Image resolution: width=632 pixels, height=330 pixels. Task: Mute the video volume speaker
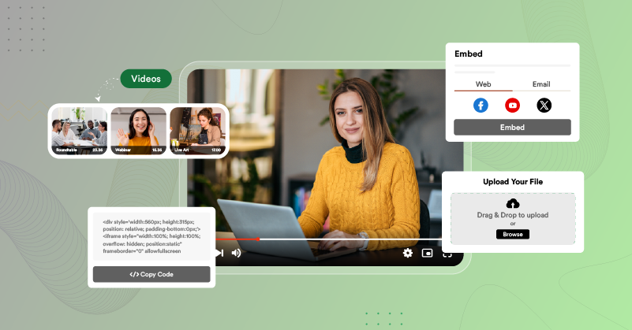236,253
